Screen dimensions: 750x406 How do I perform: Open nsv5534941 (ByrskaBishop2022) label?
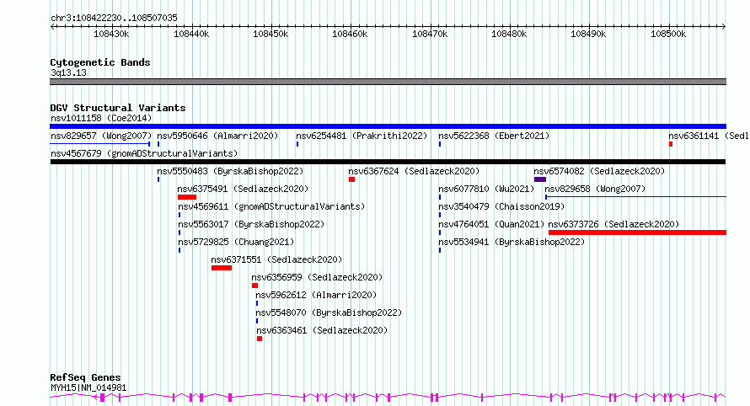512,242
